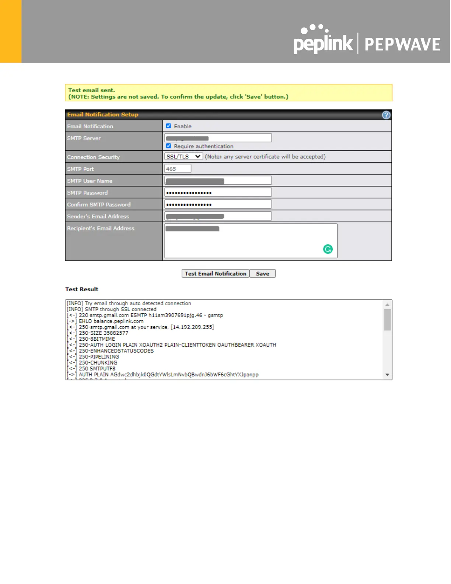
Task: Open the help icon in Email Notification Setup
Action: pyautogui.click(x=386, y=115)
